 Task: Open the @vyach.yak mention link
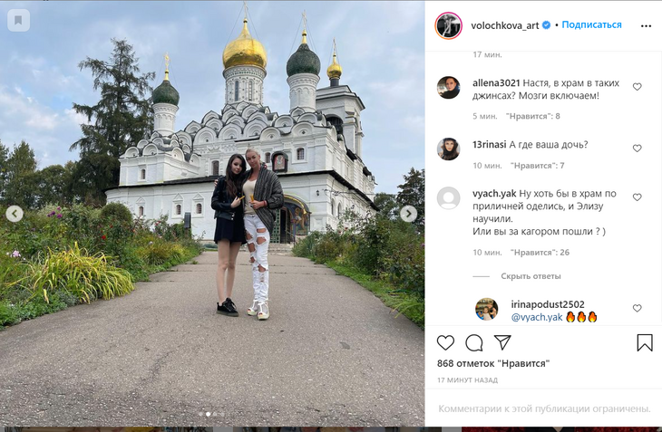pyautogui.click(x=537, y=317)
